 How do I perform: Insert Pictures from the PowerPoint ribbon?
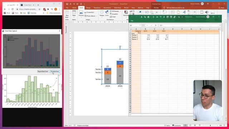pyautogui.click(x=81, y=14)
